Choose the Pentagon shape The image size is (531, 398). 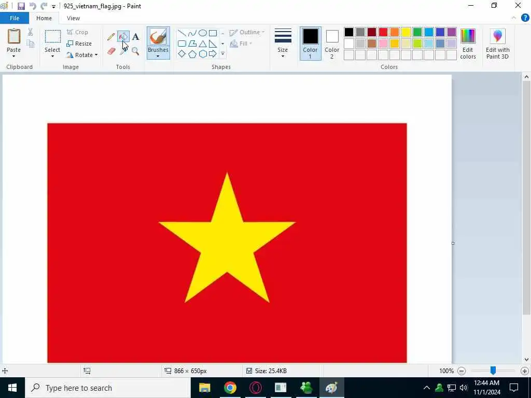[192, 54]
